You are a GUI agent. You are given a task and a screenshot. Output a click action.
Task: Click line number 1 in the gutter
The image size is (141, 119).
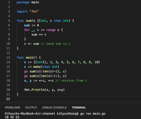tap(9, 2)
